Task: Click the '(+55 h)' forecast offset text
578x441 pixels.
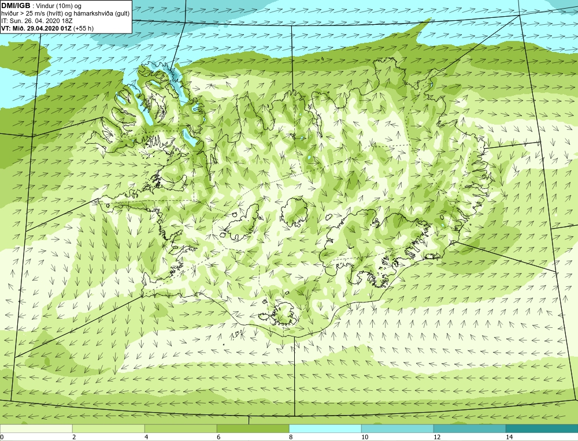Action: [84, 28]
